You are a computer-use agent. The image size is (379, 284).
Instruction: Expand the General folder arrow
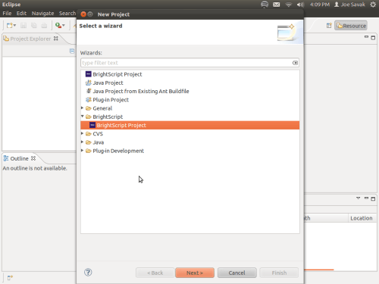82,108
